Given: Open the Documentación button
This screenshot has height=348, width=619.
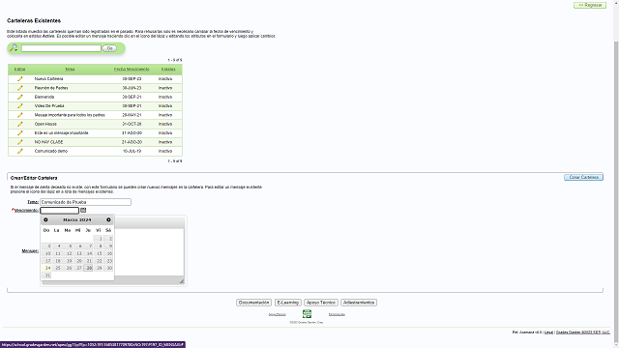Looking at the screenshot, I should click(x=253, y=303).
